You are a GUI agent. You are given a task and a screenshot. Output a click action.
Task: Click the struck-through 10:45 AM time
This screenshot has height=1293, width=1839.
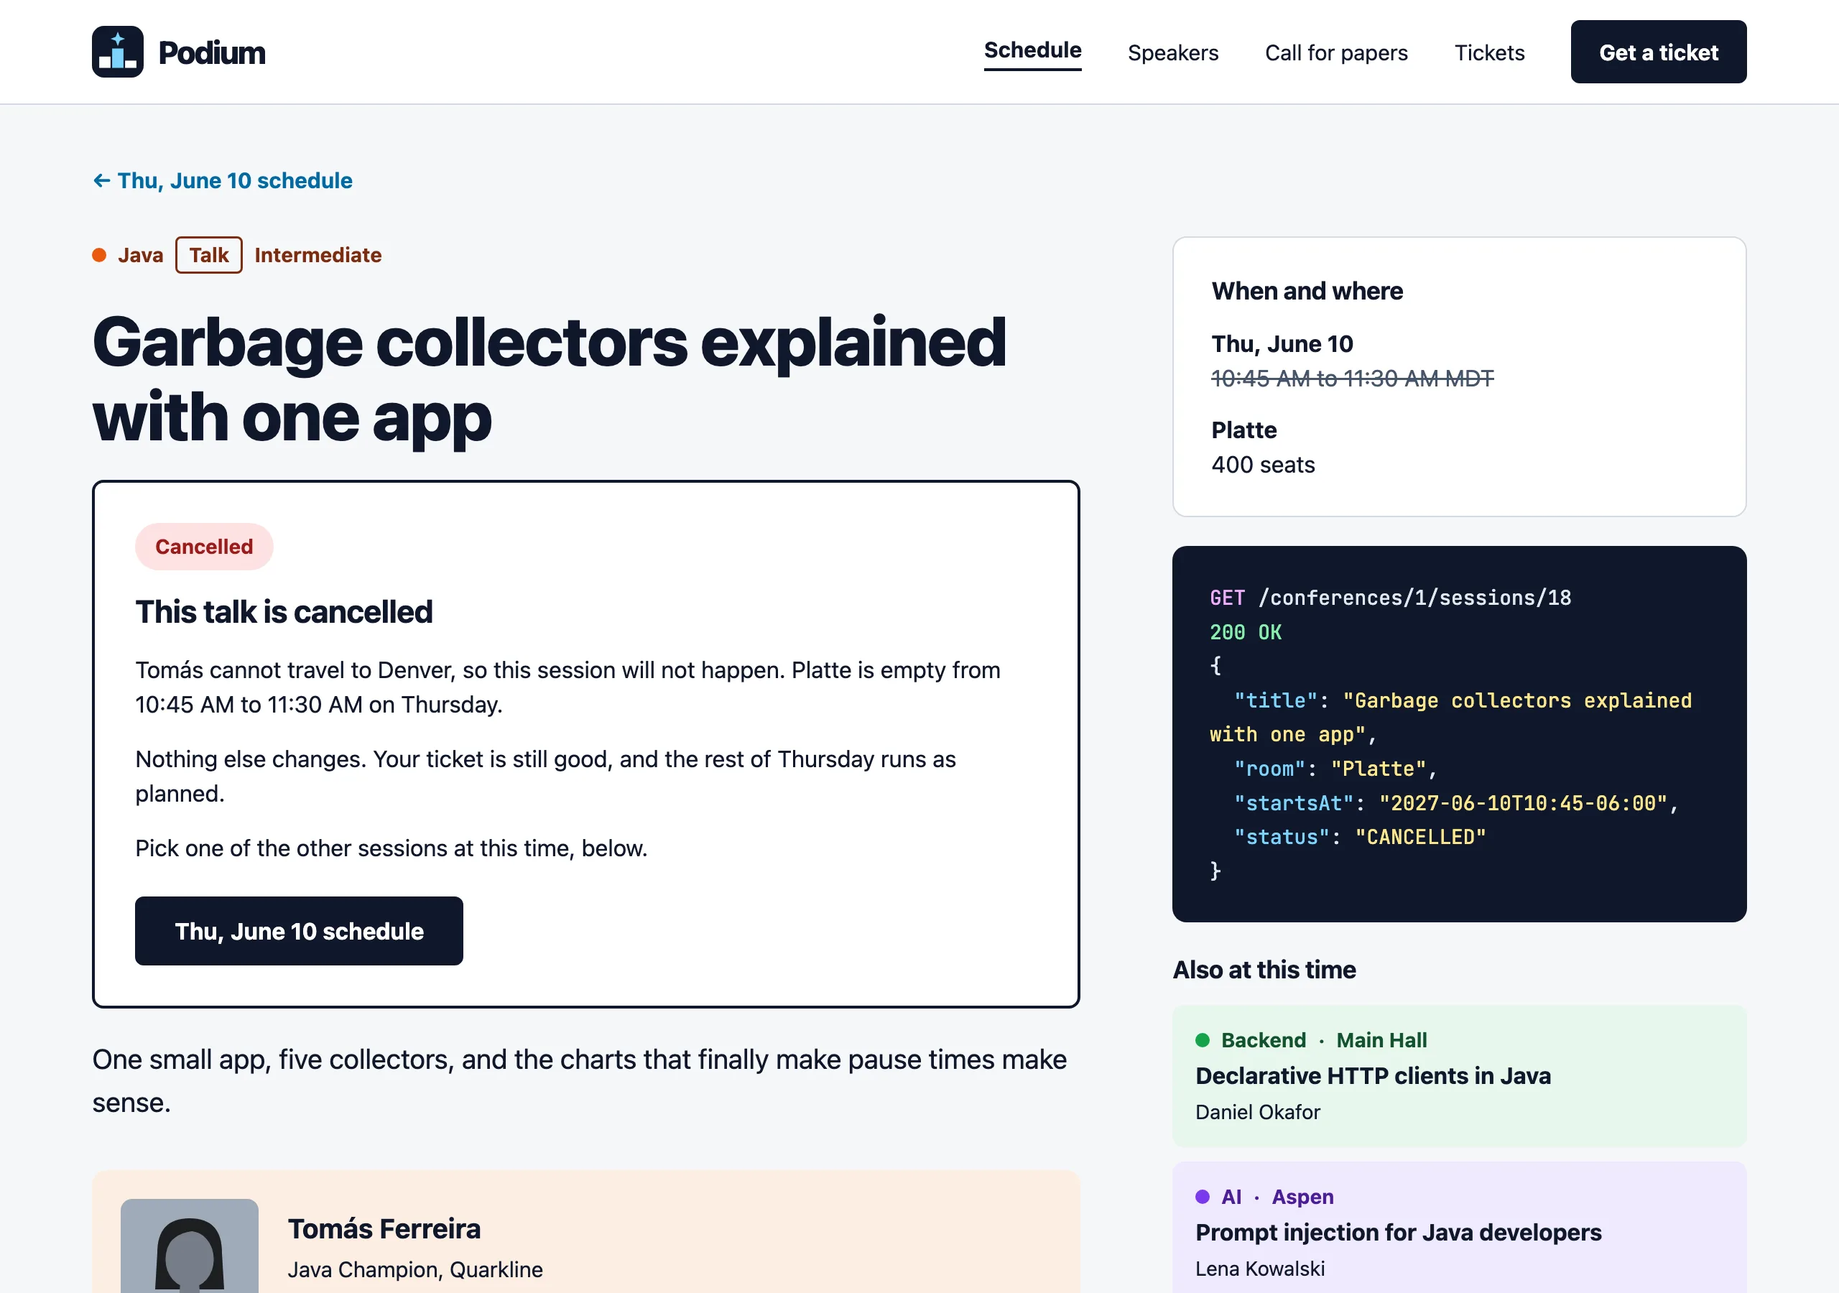tap(1352, 378)
